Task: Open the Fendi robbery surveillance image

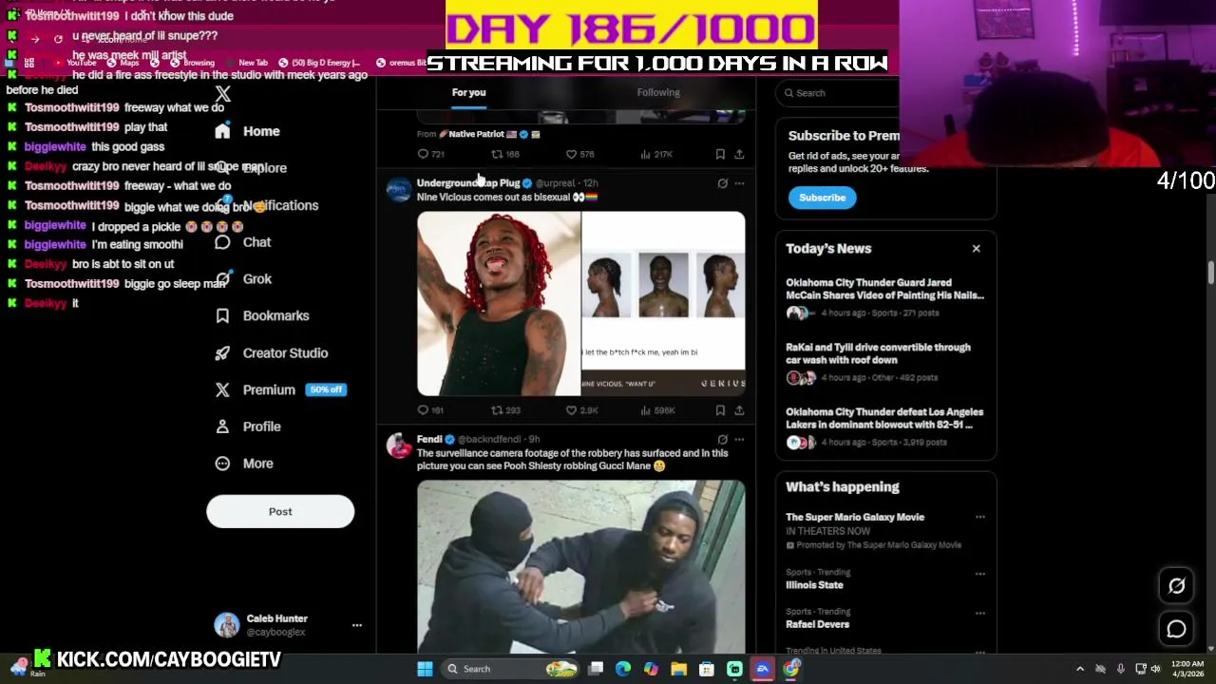Action: [581, 567]
